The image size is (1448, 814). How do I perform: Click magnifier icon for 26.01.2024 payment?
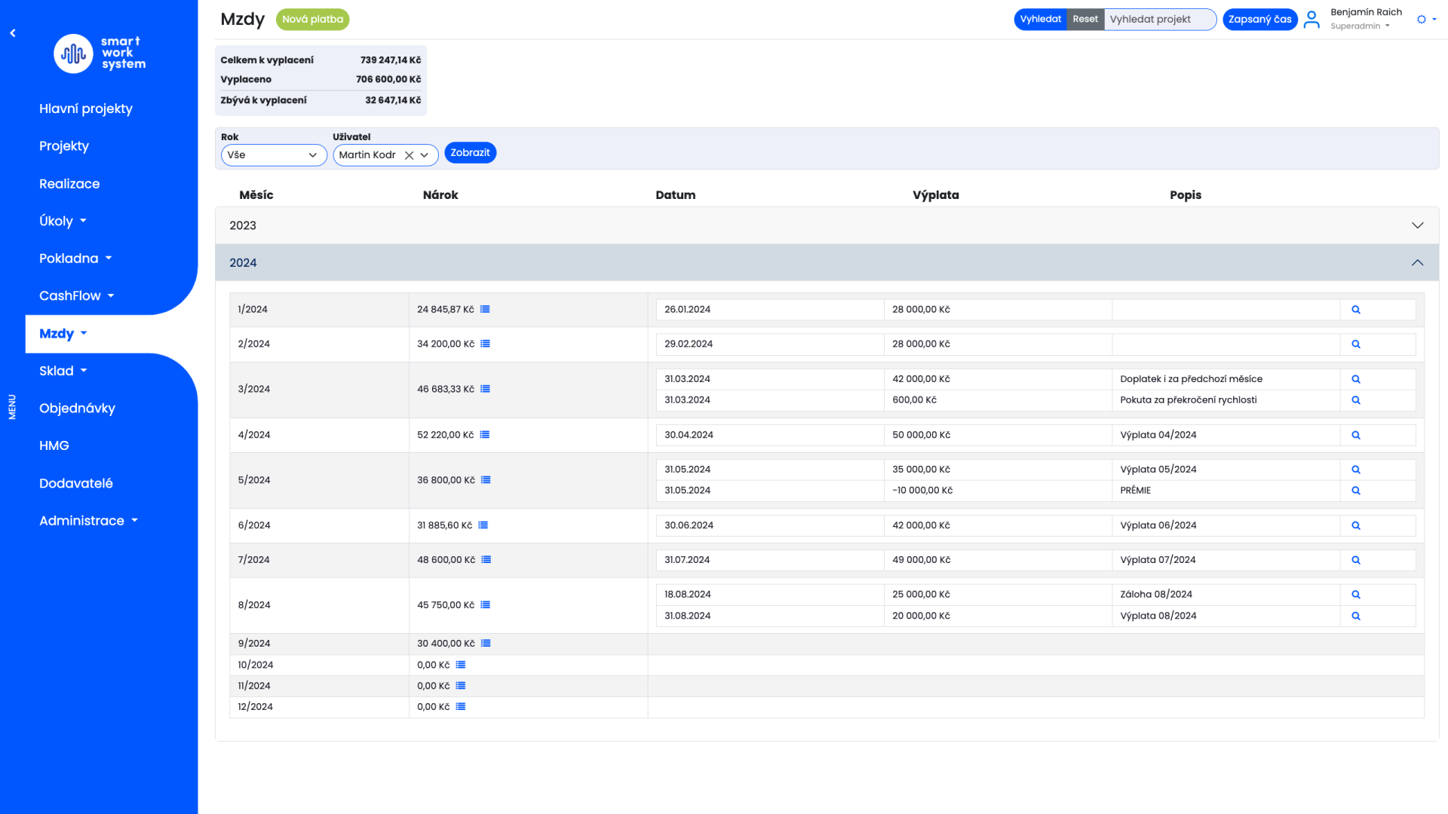tap(1355, 310)
